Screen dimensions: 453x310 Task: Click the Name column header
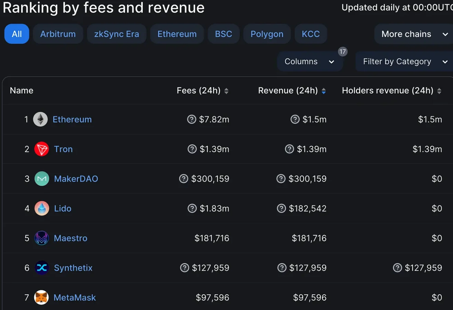click(21, 91)
